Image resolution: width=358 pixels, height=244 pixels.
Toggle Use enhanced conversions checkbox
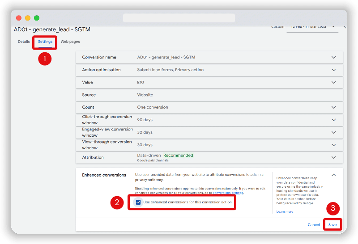138,202
